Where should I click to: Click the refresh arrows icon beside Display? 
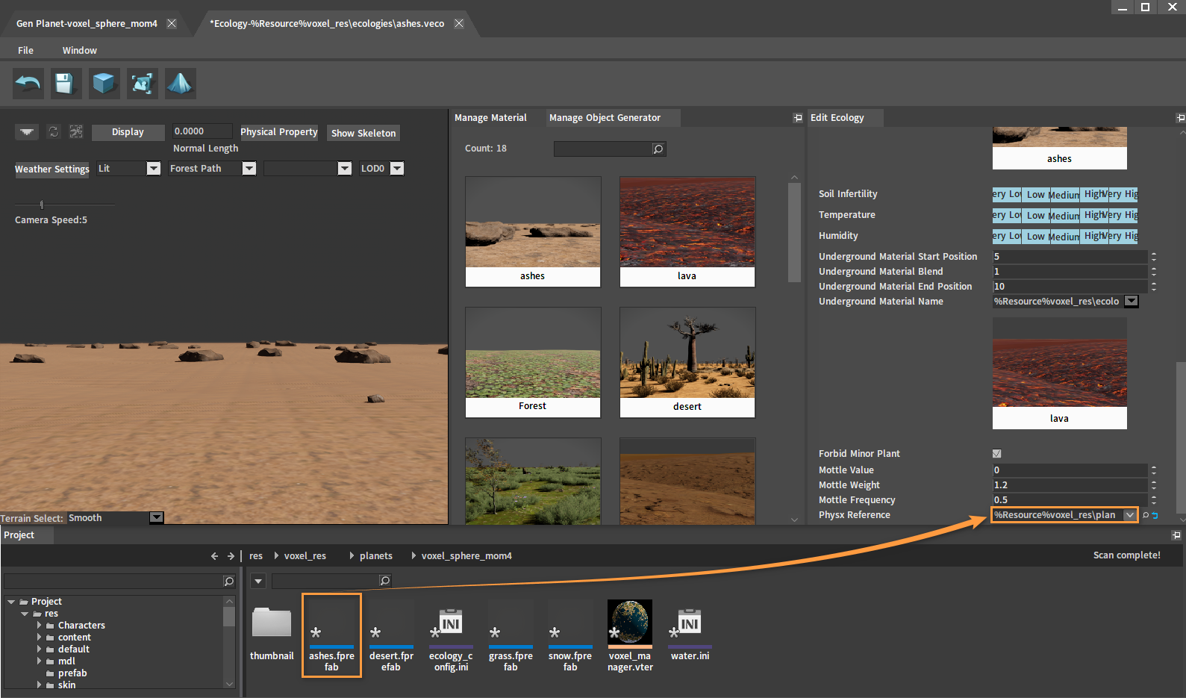[x=54, y=131]
